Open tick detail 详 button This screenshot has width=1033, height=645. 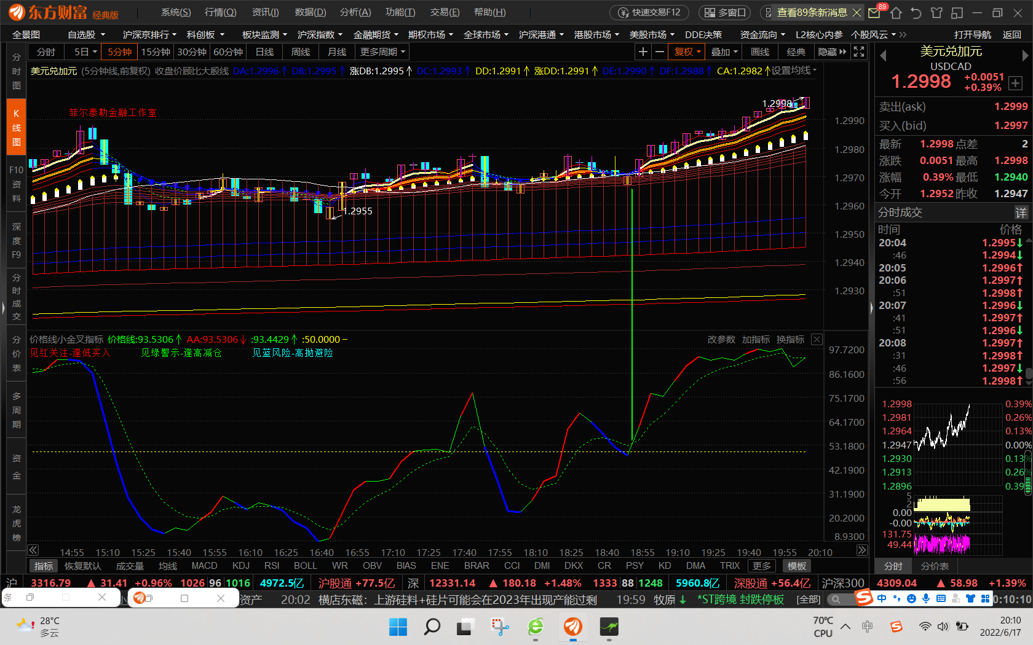pyautogui.click(x=1021, y=213)
